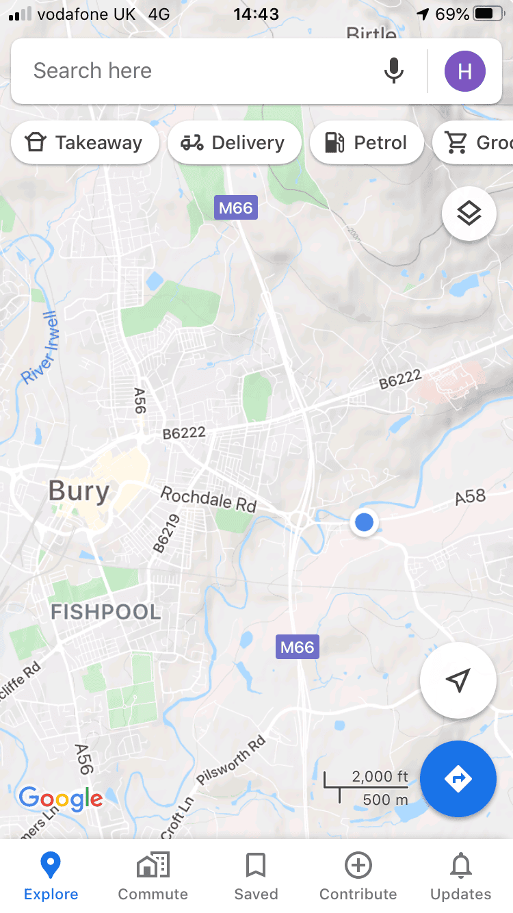
Task: Tap the Google logo on map
Action: click(61, 798)
